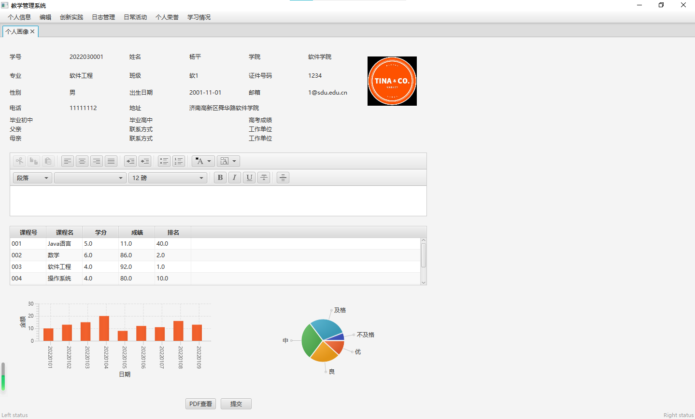Open the 个人信息 menu
Screen dimensions: 695x419
[x=19, y=17]
